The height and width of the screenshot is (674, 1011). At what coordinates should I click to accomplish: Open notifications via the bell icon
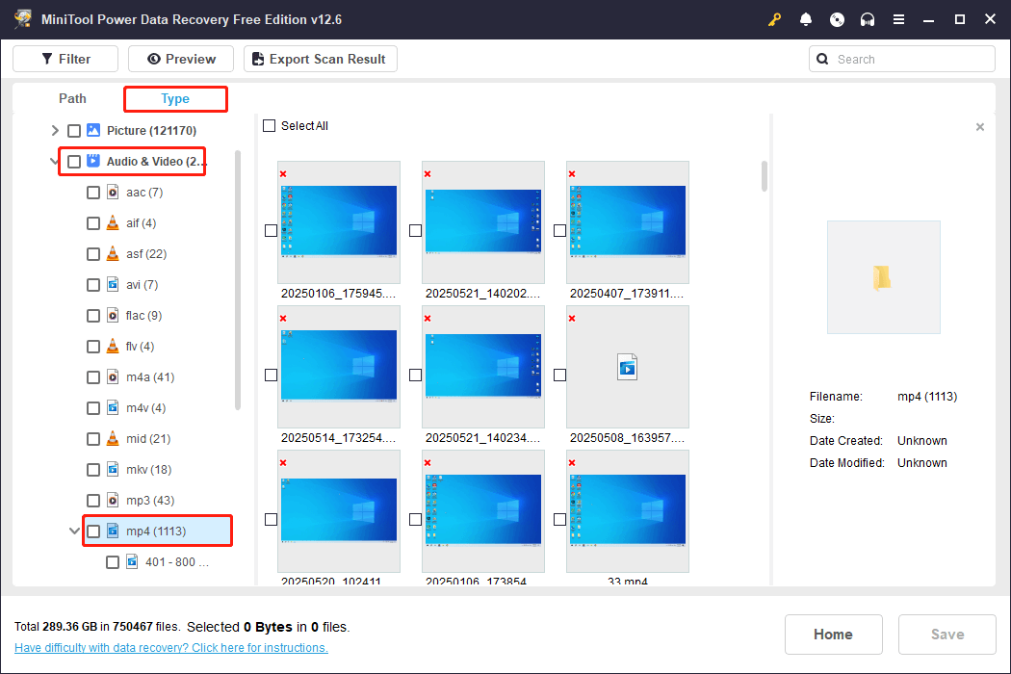click(806, 19)
